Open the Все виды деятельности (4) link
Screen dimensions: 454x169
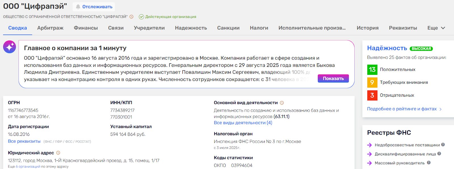[x=243, y=123]
